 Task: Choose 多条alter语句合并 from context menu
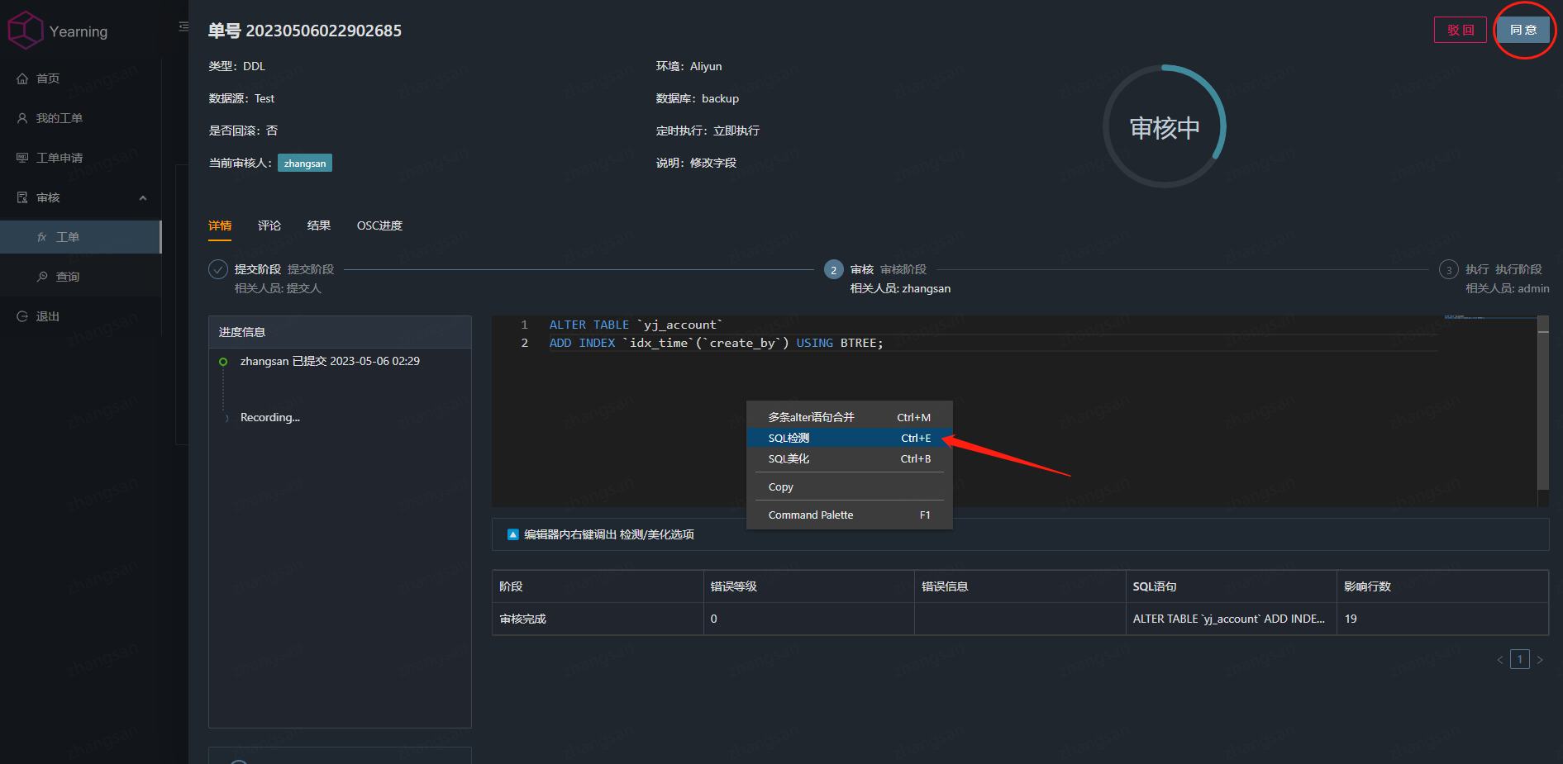pyautogui.click(x=850, y=417)
